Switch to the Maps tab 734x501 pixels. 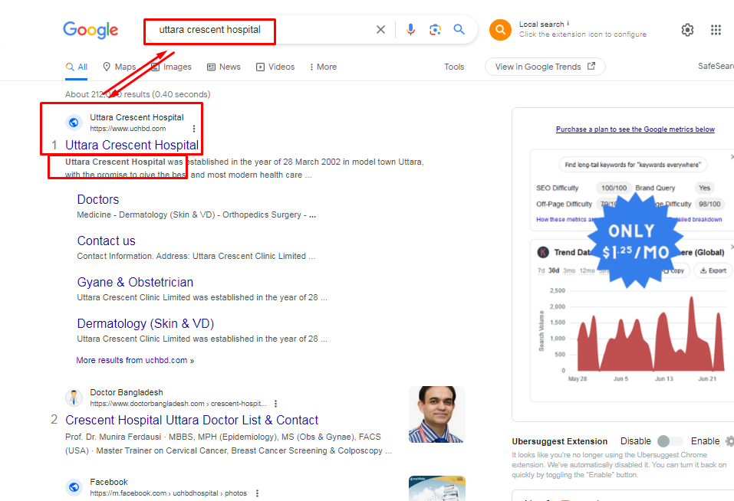point(120,67)
